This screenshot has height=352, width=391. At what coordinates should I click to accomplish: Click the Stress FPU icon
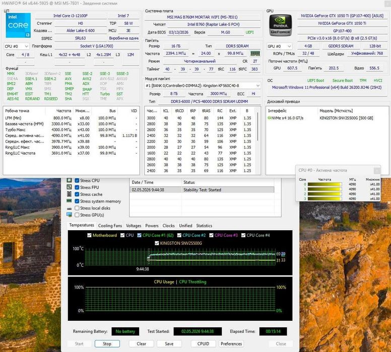pos(70,187)
